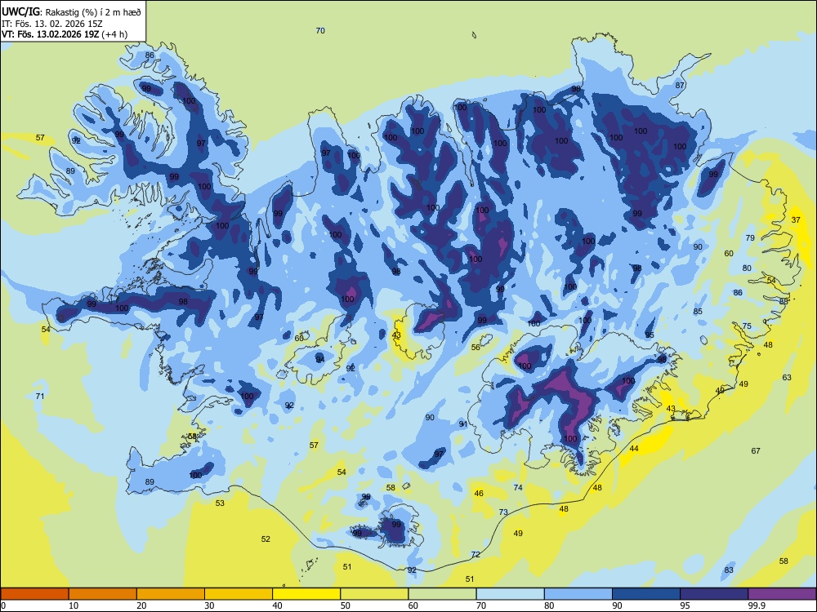Click the map value '74' in the south
Viewport: 817px width, 612px height.
tap(517, 488)
